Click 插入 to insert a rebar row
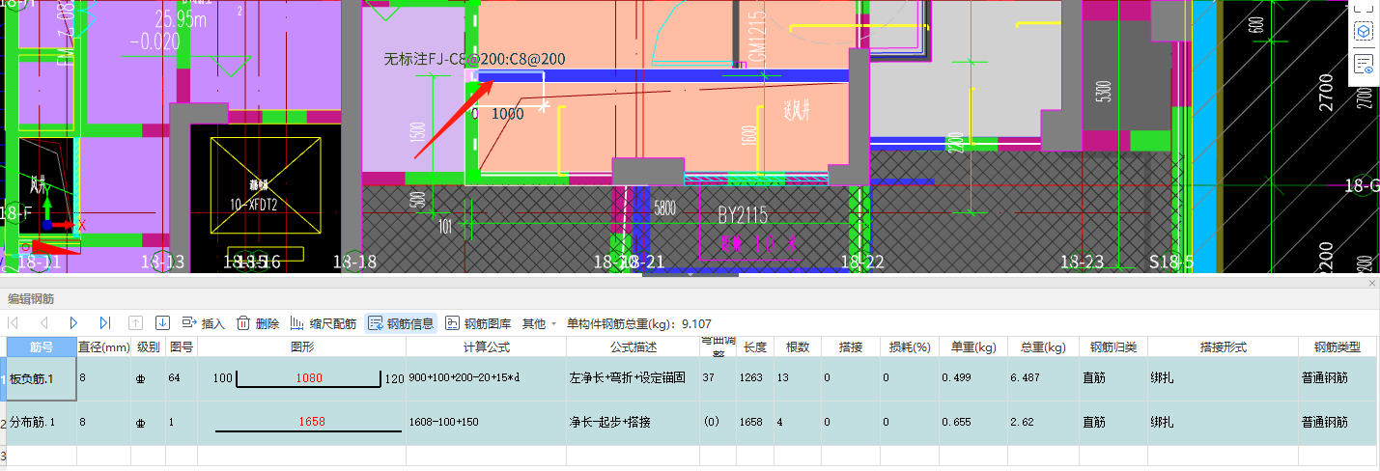 coord(203,323)
